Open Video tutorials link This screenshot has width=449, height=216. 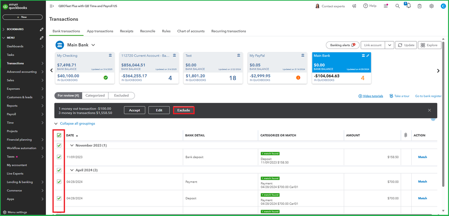(371, 96)
